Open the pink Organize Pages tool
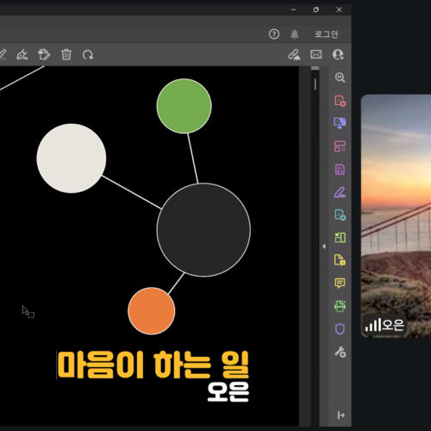The width and height of the screenshot is (431, 431). (340, 147)
